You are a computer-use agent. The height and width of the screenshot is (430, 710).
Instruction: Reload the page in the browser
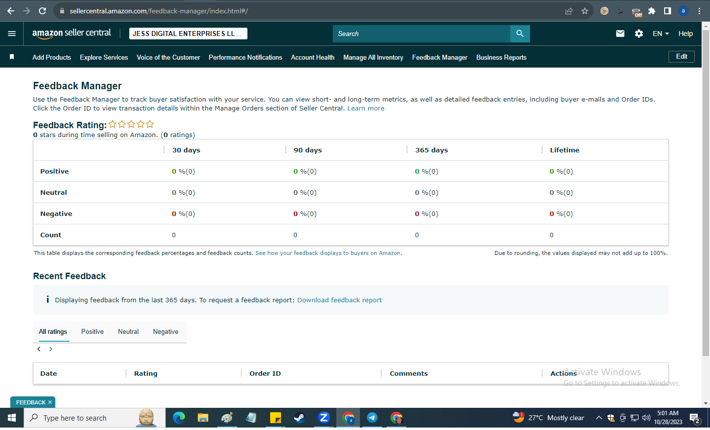[42, 11]
